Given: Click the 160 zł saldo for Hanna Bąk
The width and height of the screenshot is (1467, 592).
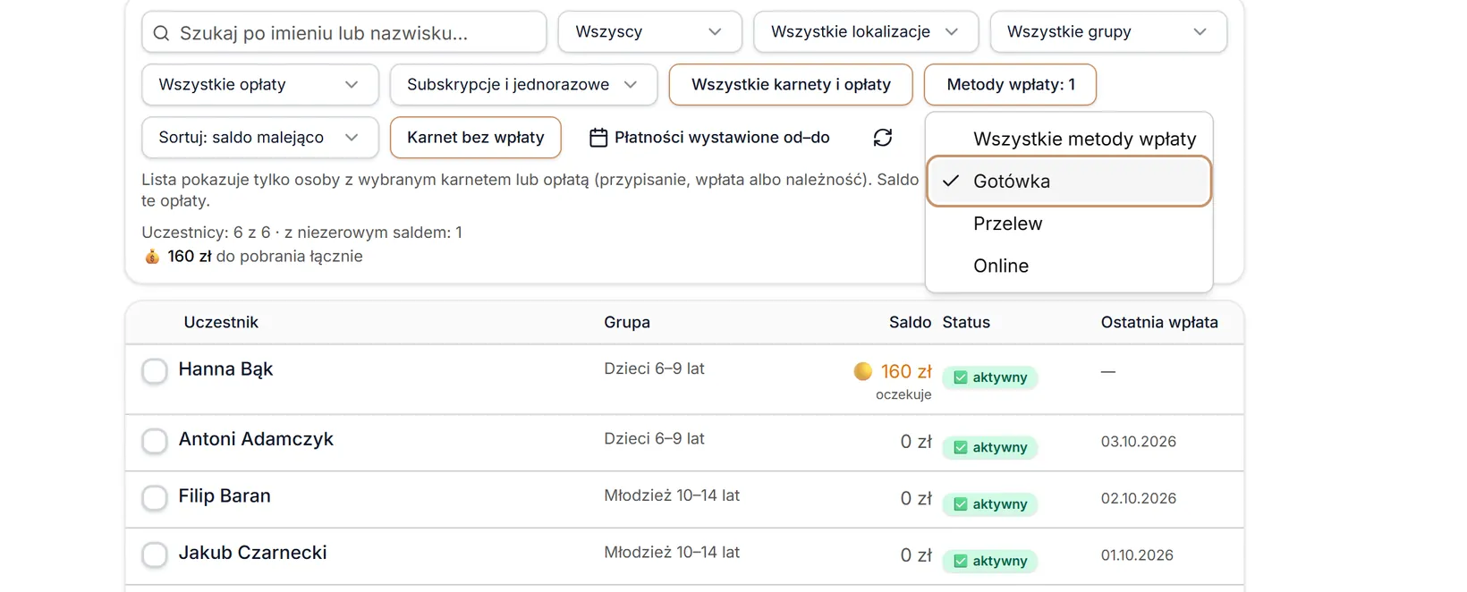Looking at the screenshot, I should tap(906, 371).
